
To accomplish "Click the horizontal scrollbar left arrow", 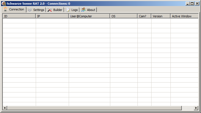I will point(5,108).
